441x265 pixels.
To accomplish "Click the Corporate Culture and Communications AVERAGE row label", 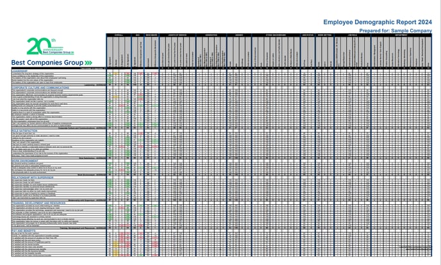I will (82, 128).
